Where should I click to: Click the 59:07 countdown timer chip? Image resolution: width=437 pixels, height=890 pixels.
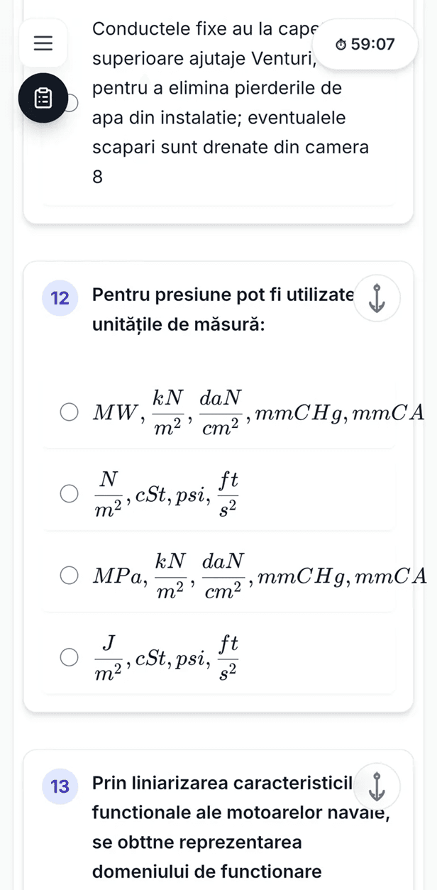tap(365, 43)
